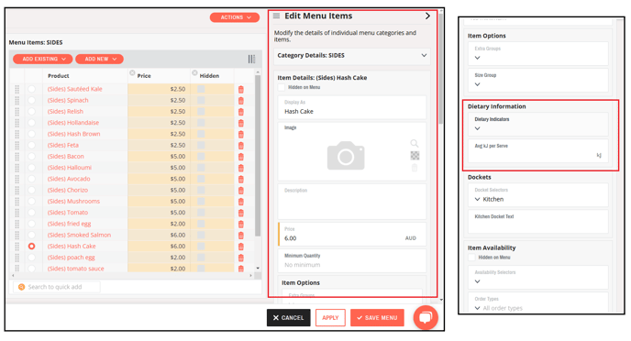Click the image search magnifier icon
This screenshot has height=341, width=631.
415,143
